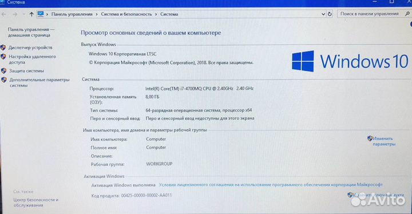The image size is (412, 214).
Task: Open 'Панель управления' breadcrumb
Action: 72,14
